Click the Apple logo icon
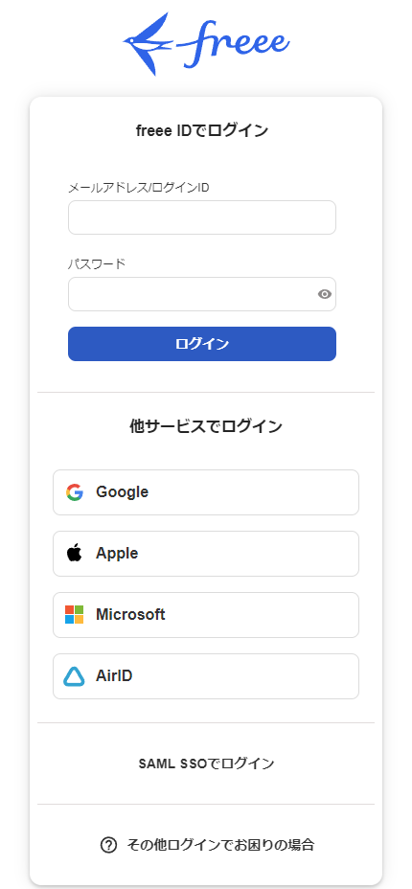This screenshot has width=412, height=889. click(x=74, y=553)
